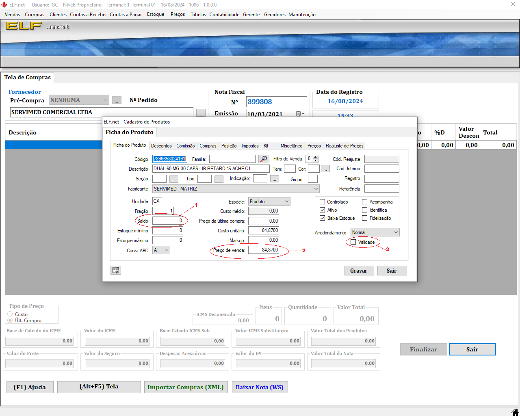Click the Estoque mínimo field
This screenshot has height=416, width=520.
[168, 230]
